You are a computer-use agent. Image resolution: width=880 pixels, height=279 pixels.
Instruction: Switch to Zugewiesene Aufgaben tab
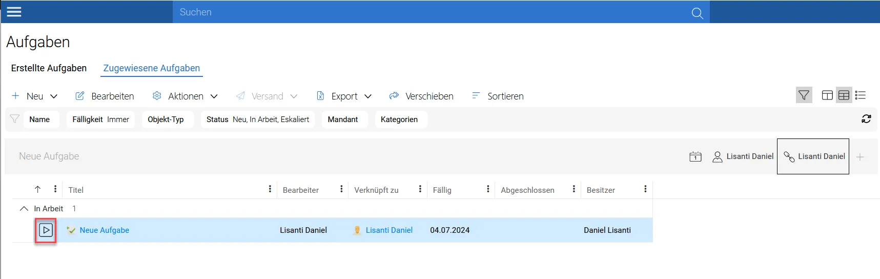[152, 68]
